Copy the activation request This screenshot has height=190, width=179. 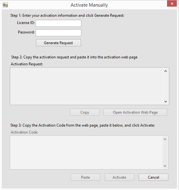click(x=85, y=112)
